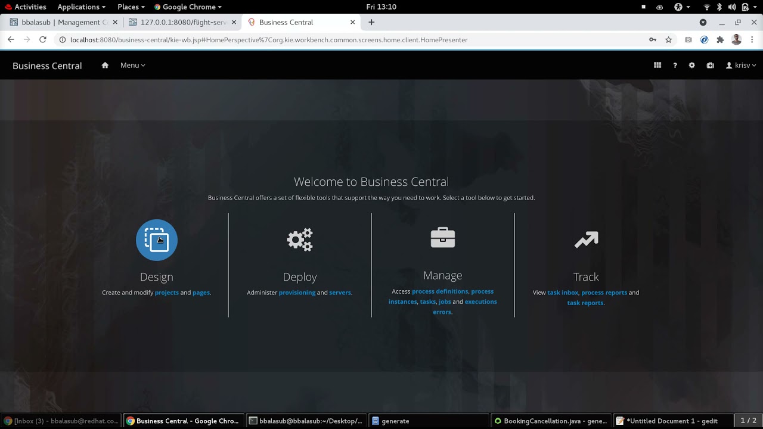Viewport: 763px width, 429px height.
Task: Open the Manage briefcase icon
Action: 443,237
